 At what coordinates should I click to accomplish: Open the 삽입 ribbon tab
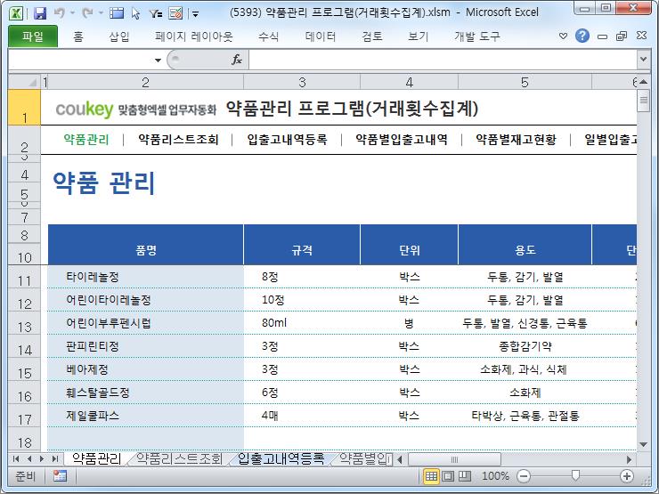[x=119, y=37]
